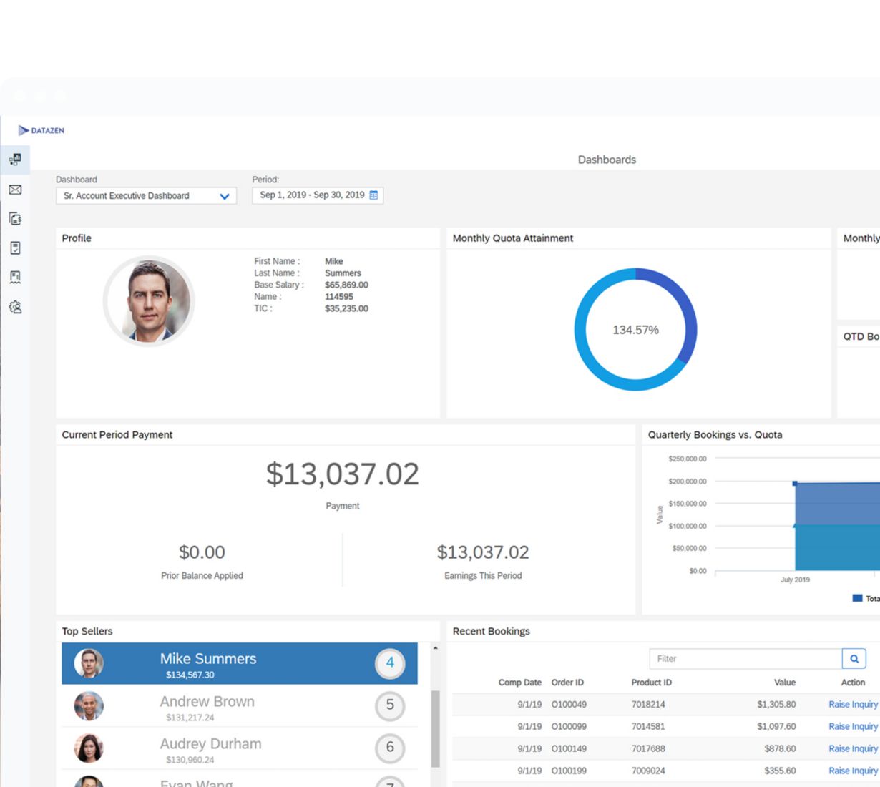Click the Value column header
Image resolution: width=880 pixels, height=787 pixels.
[x=784, y=683]
